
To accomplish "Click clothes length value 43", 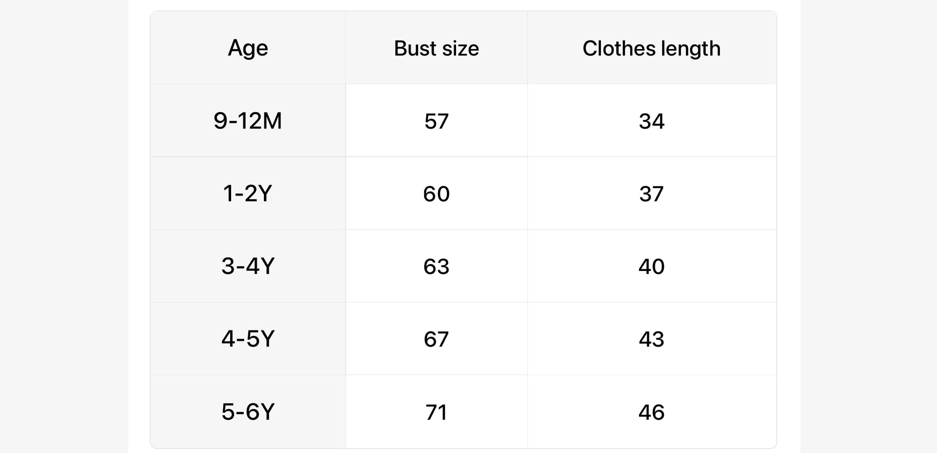I will click(651, 339).
